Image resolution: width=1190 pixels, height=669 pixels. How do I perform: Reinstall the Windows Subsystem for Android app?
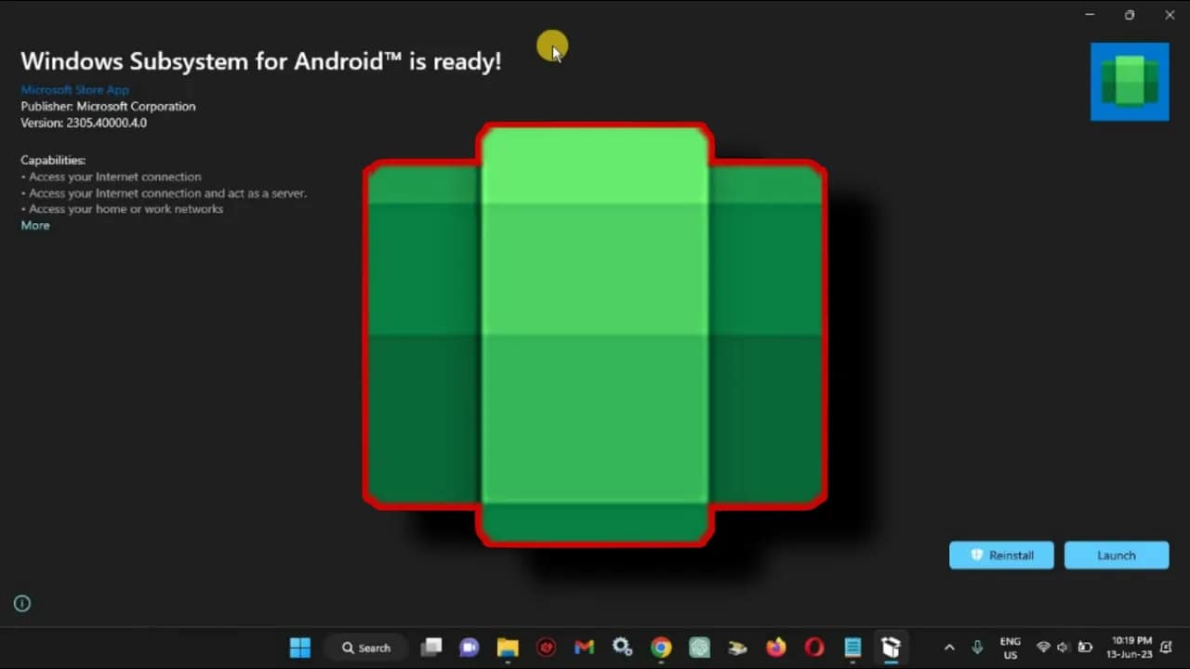1001,555
